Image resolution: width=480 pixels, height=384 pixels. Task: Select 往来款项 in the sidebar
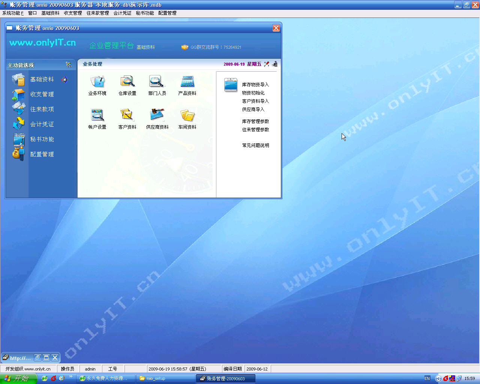point(42,109)
